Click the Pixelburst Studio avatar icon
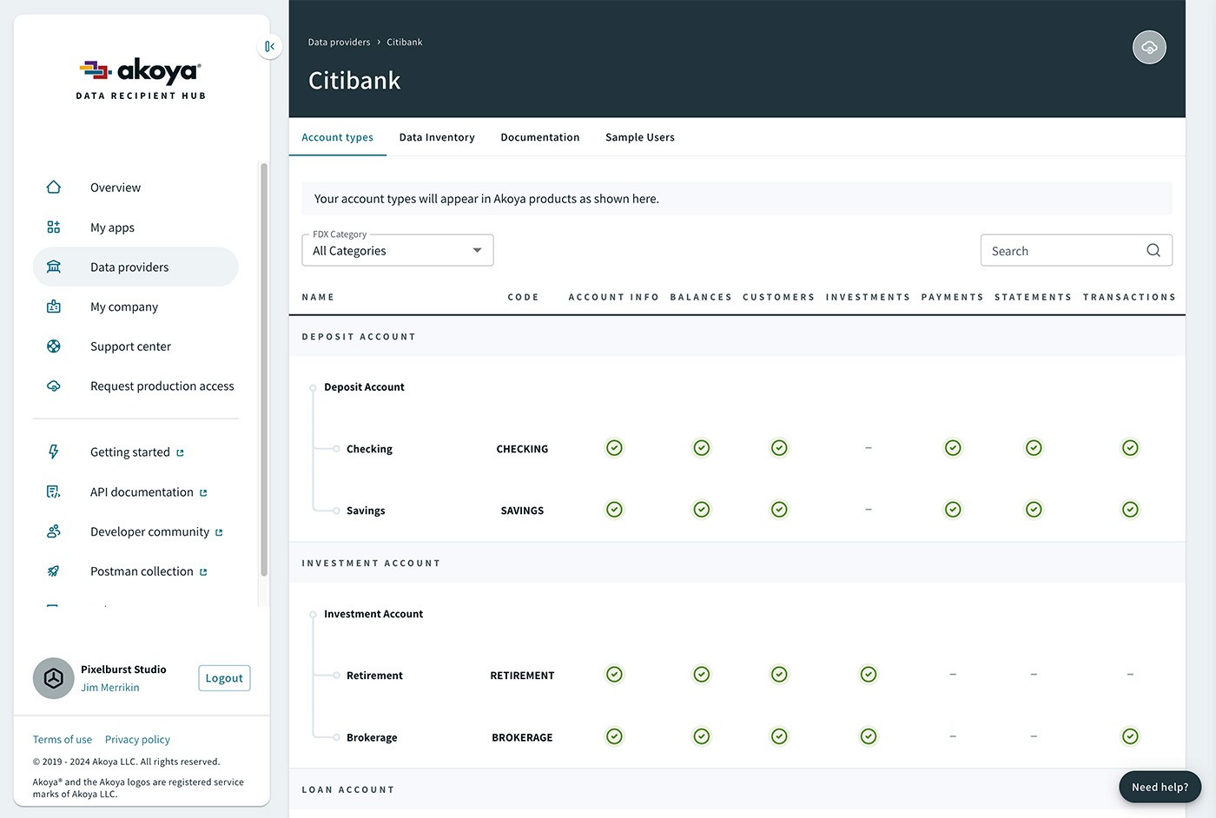The width and height of the screenshot is (1216, 818). pyautogui.click(x=53, y=678)
